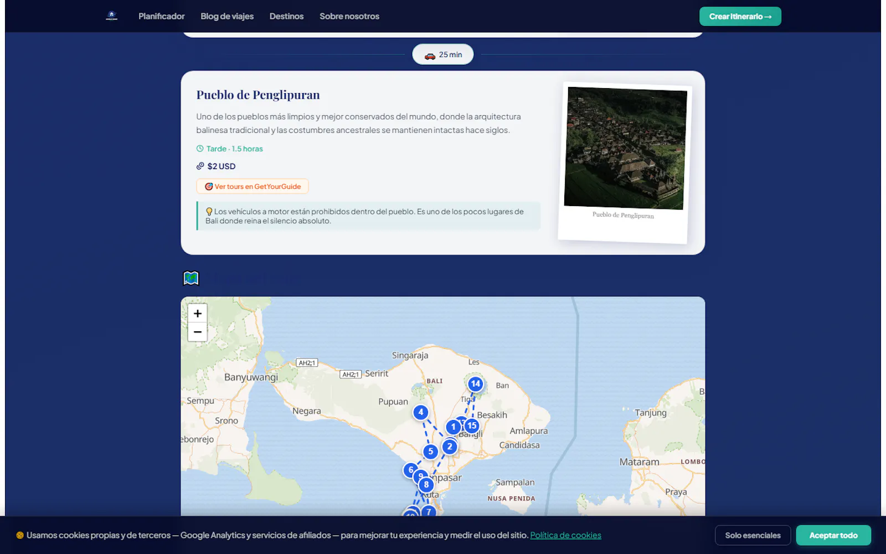Select map marker 15

[472, 425]
